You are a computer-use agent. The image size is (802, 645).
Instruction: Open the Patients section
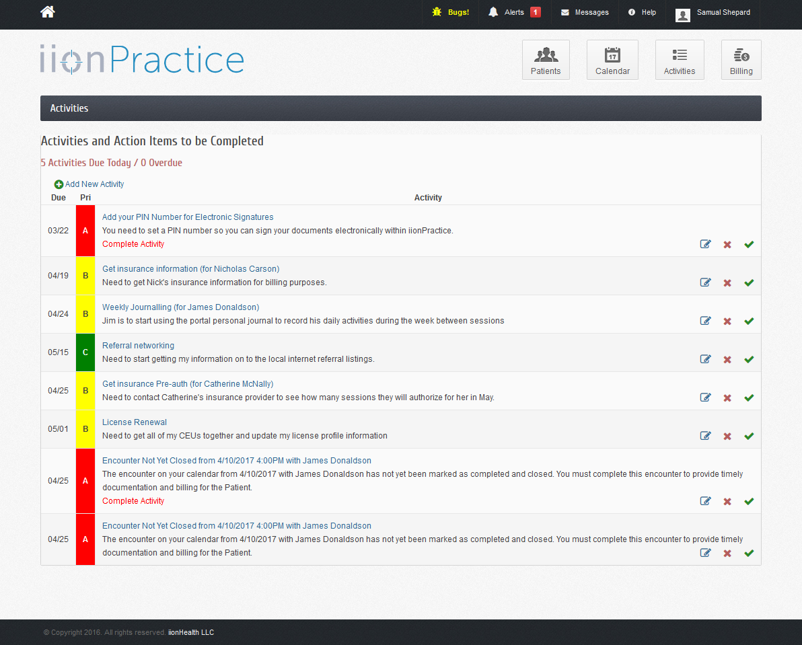coord(546,60)
